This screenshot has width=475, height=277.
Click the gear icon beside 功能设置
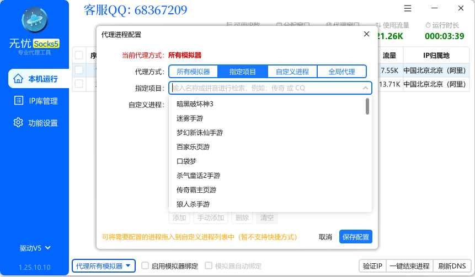click(18, 122)
